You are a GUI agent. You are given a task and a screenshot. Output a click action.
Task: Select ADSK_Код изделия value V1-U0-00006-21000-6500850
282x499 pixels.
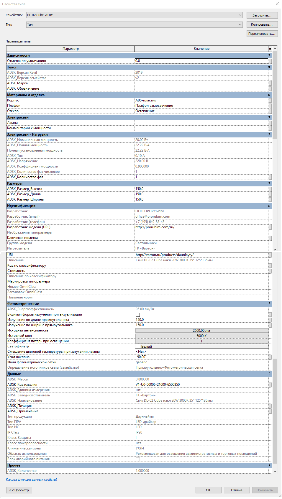202,385
